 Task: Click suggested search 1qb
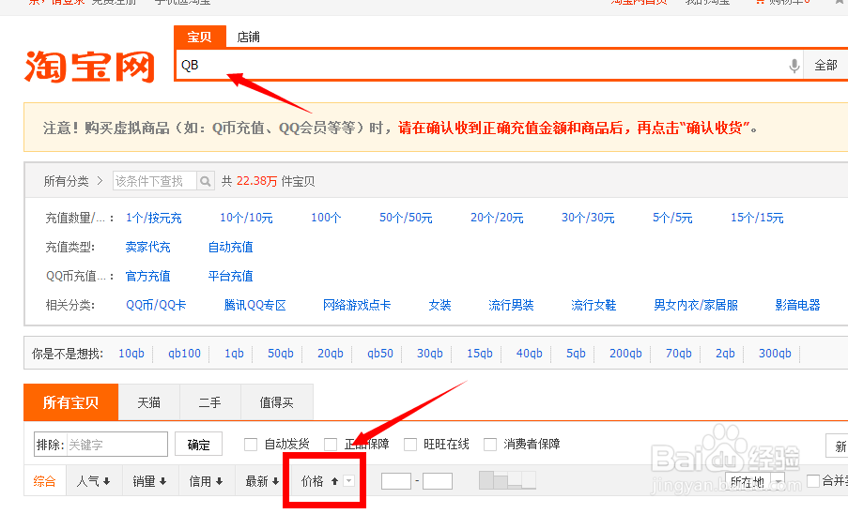[x=234, y=353]
